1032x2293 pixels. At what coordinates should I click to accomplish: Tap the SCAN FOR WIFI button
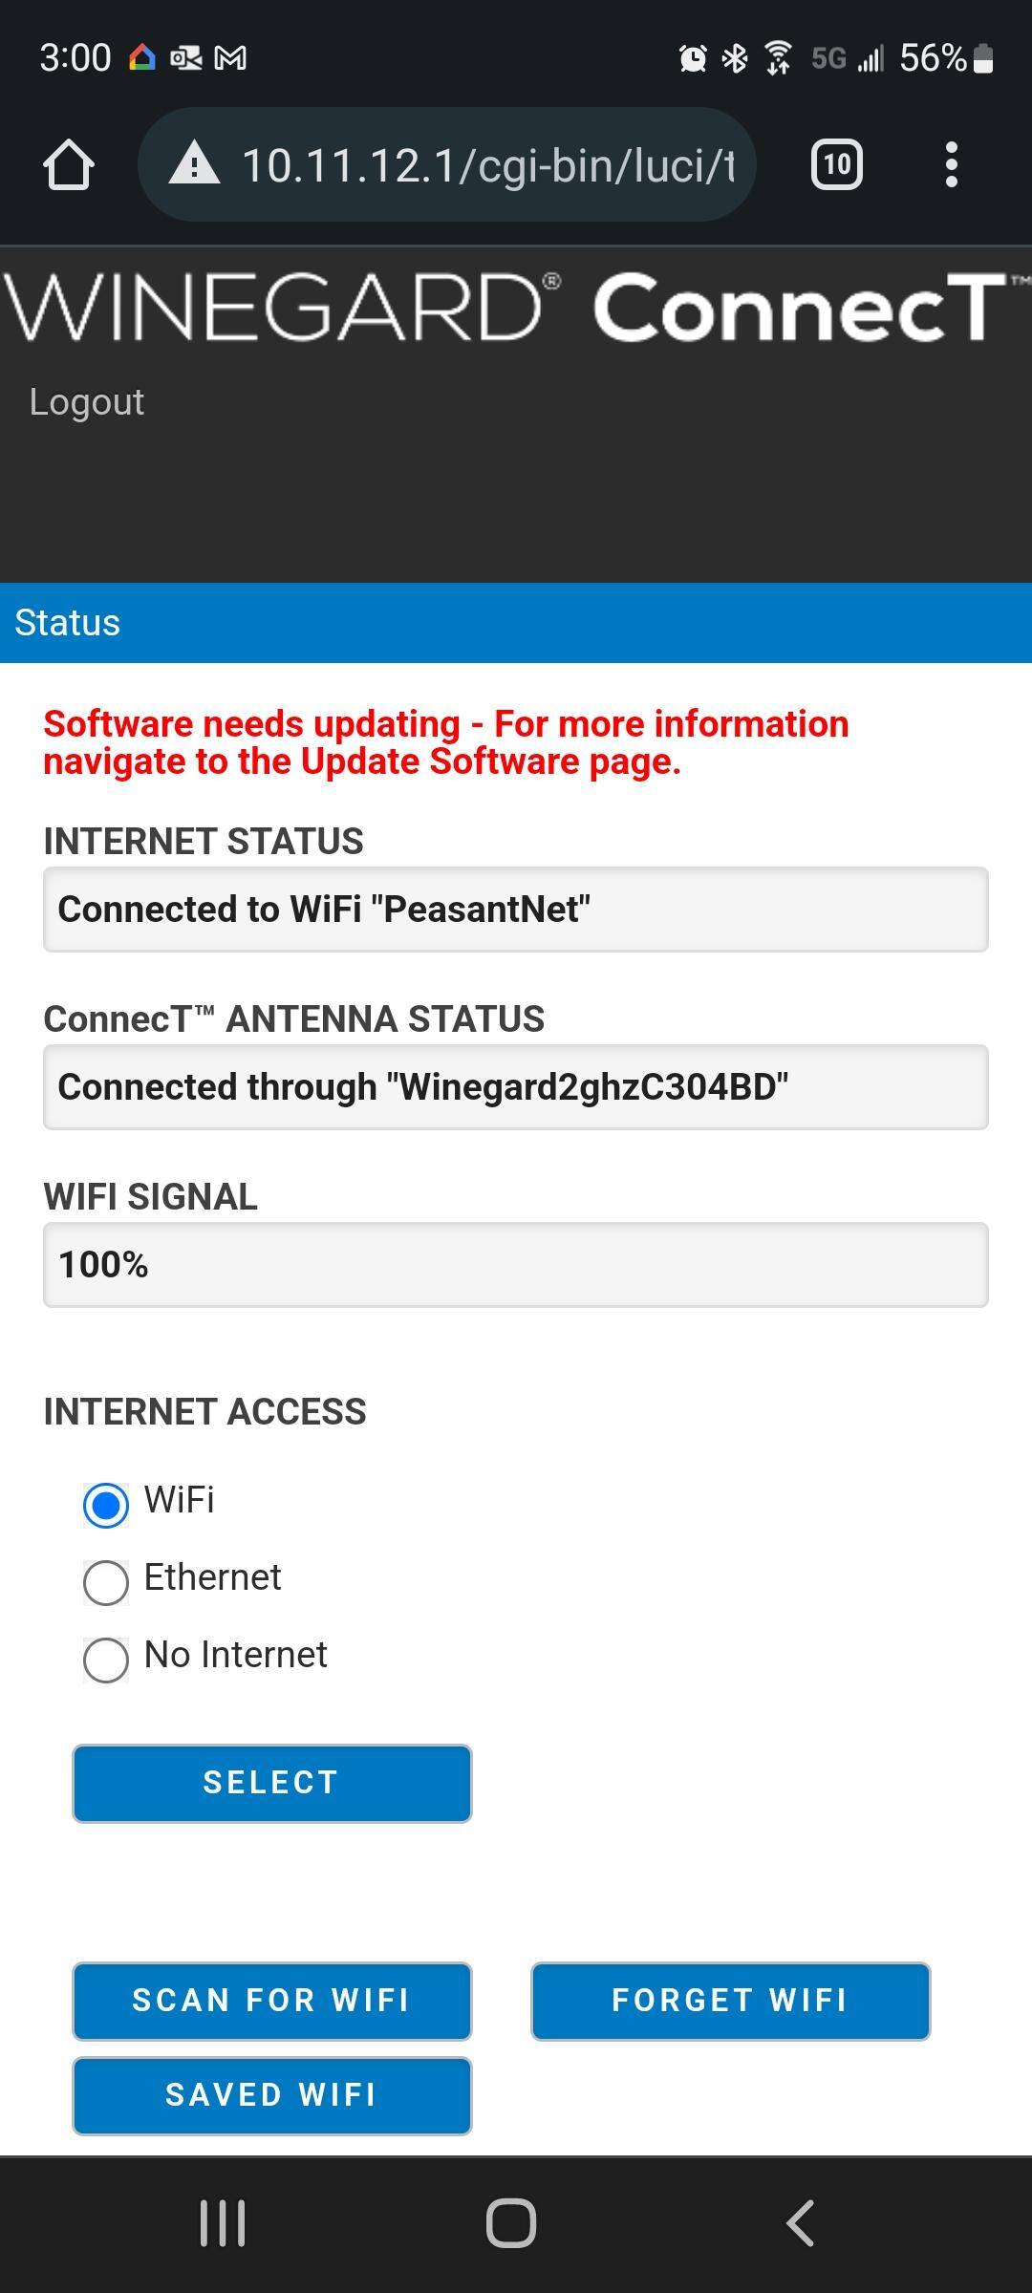tap(272, 2001)
